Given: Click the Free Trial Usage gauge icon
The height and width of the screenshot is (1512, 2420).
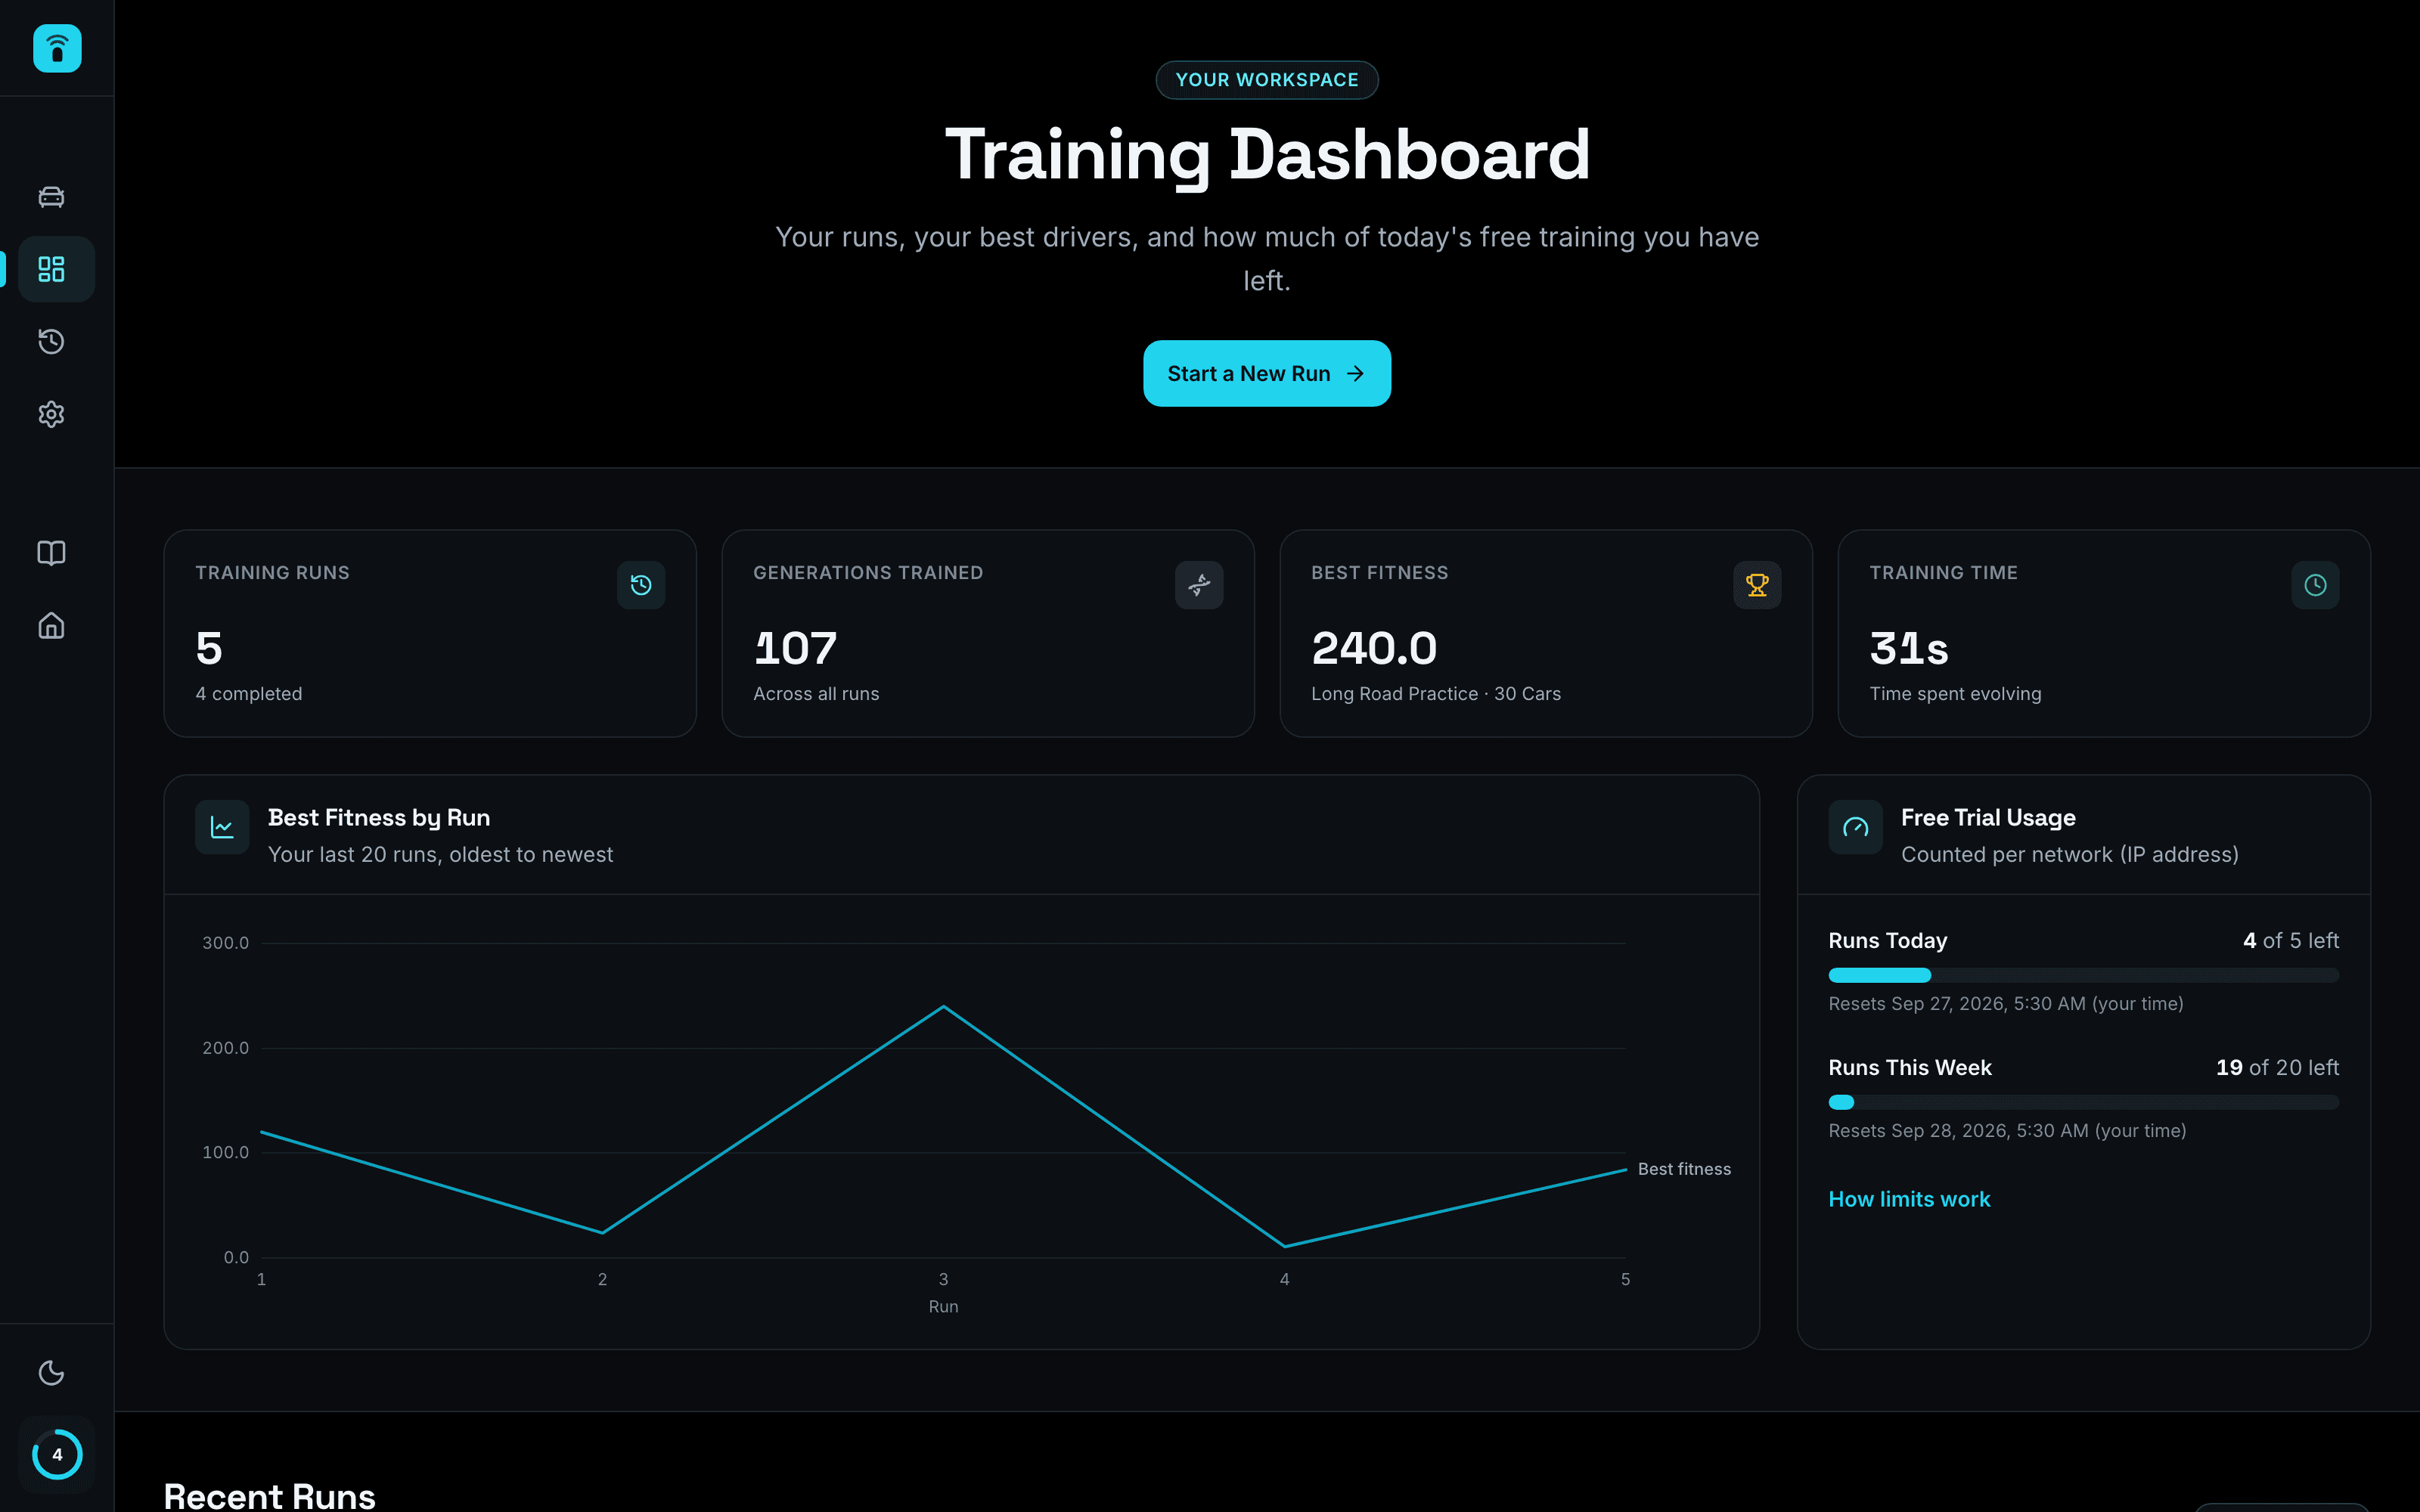Looking at the screenshot, I should [x=1855, y=827].
